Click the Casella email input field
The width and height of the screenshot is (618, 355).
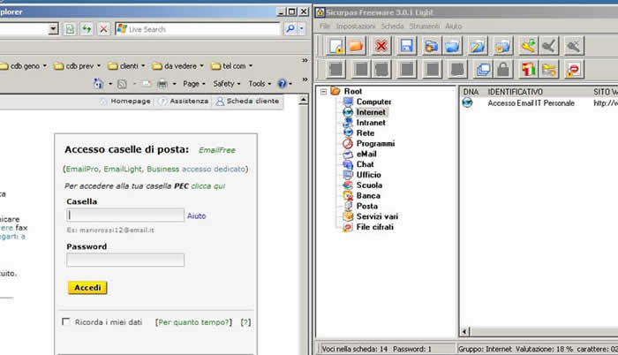click(x=125, y=215)
